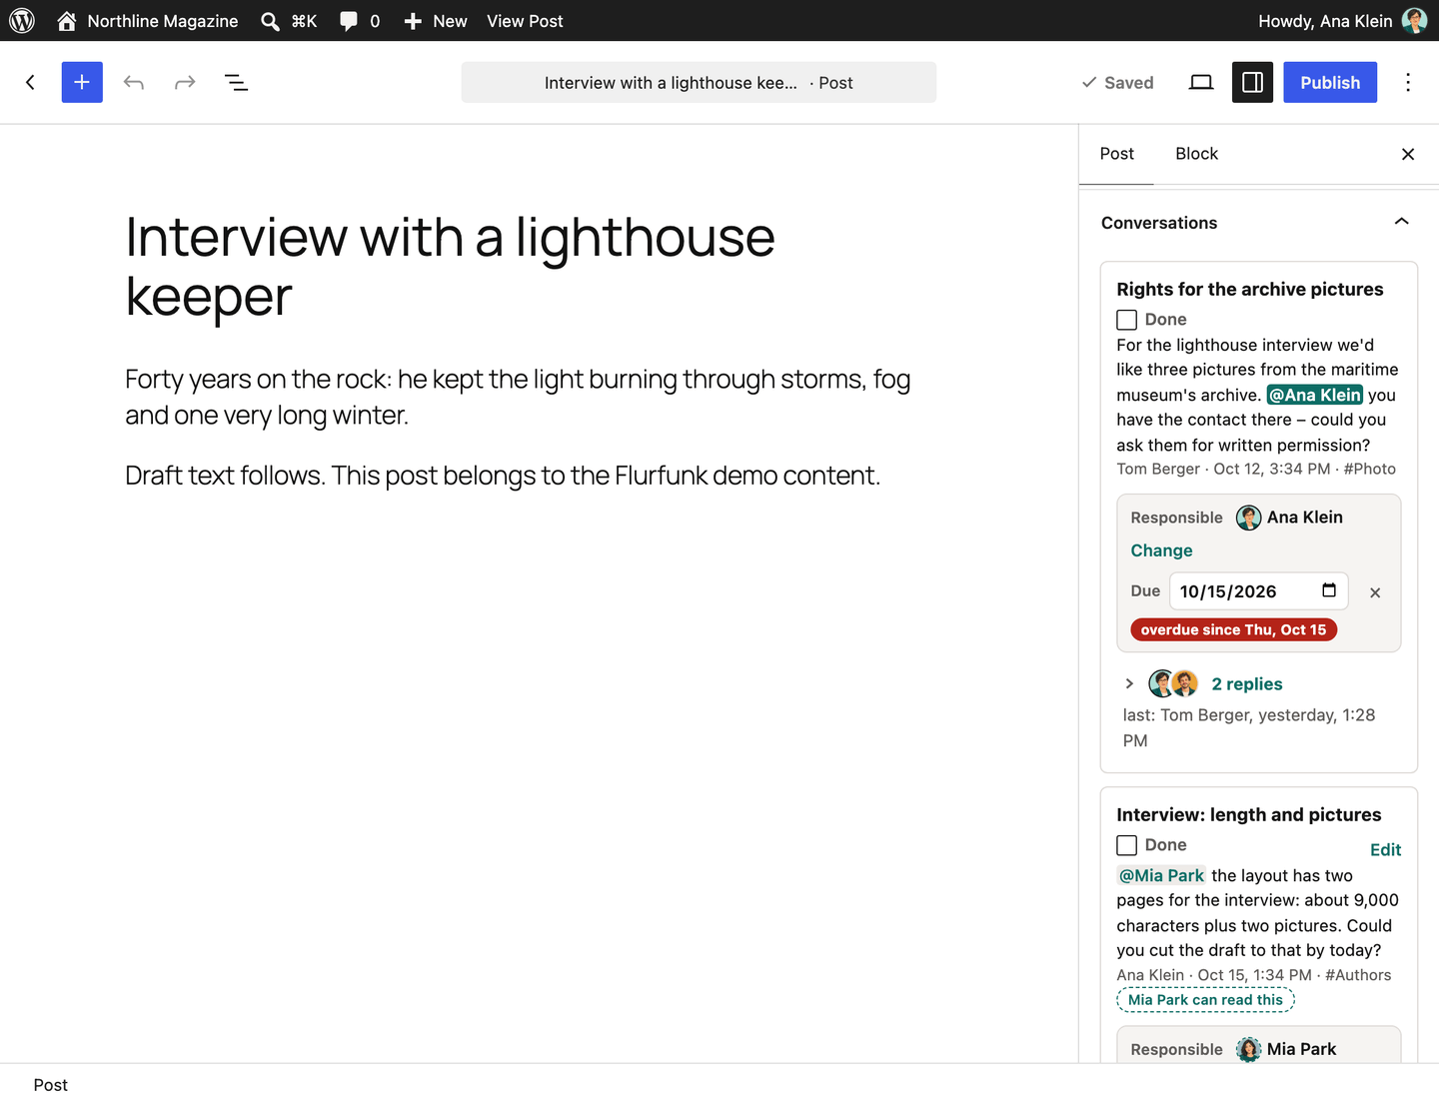Open the three-dot options menu

tap(1408, 82)
